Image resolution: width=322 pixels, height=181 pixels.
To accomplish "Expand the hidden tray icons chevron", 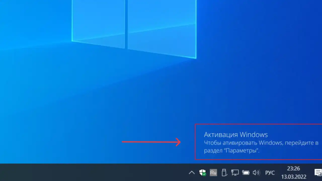I will (192, 173).
